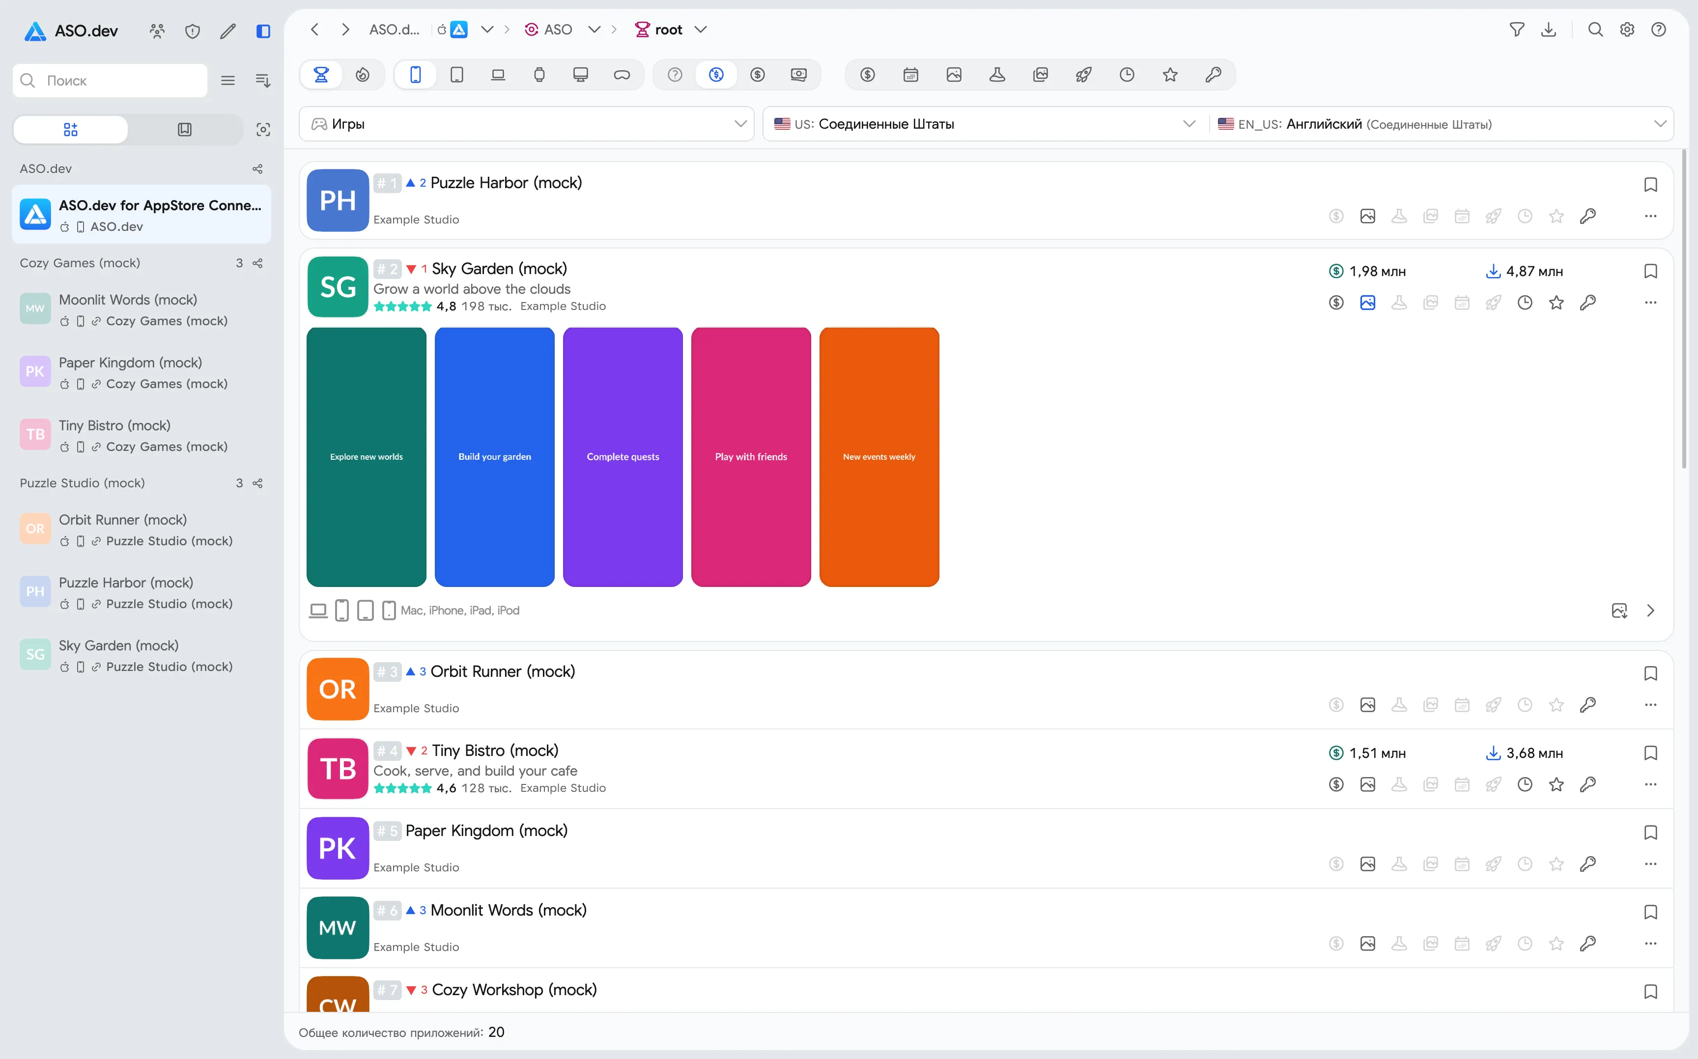This screenshot has width=1698, height=1059.
Task: Switch to the book view sidebar tab
Action: (185, 130)
